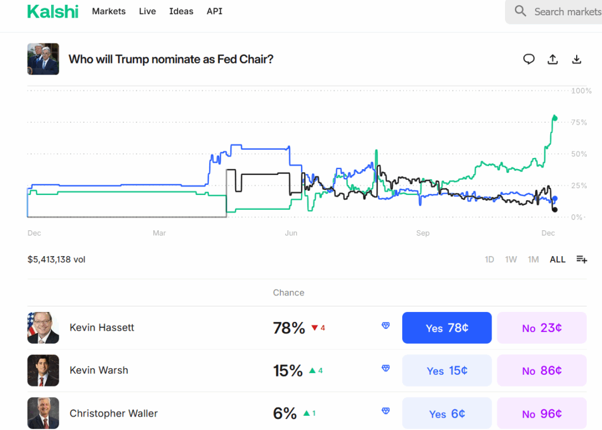Screen dimensions: 602x430
Task: Switch the chart to 1D time range
Action: [x=489, y=259]
